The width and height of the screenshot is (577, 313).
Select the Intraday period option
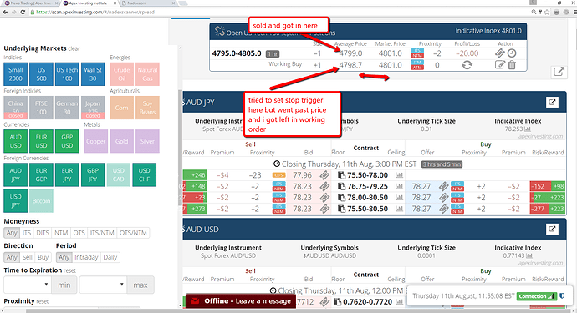(x=86, y=257)
